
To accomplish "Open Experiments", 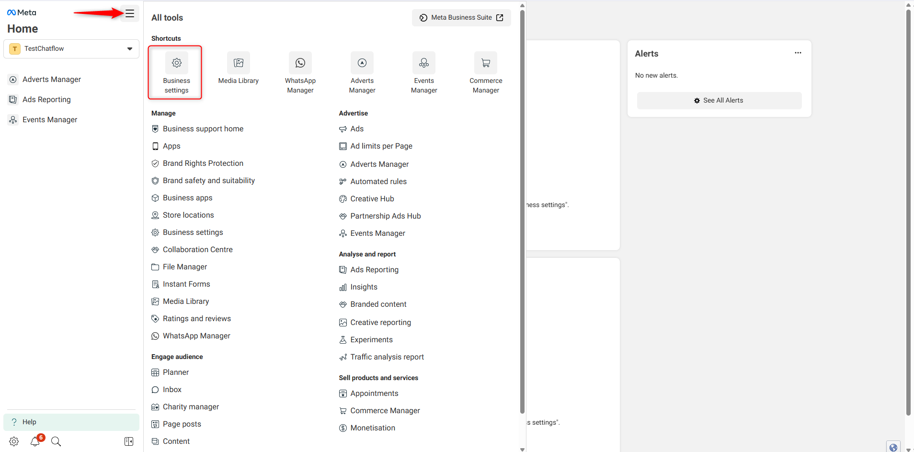I will pos(366,340).
